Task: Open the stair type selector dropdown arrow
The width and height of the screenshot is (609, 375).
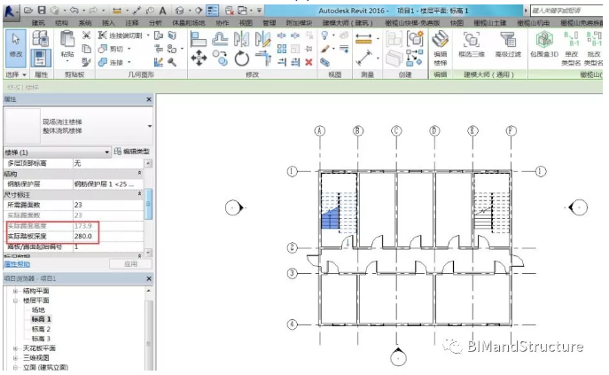Action: tap(150, 126)
